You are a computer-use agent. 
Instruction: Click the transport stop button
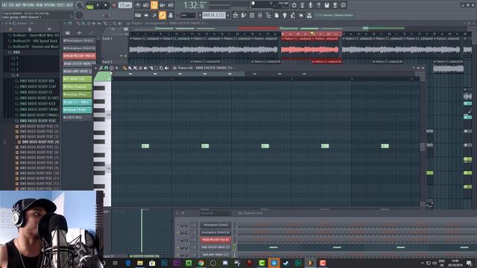tap(106, 5)
